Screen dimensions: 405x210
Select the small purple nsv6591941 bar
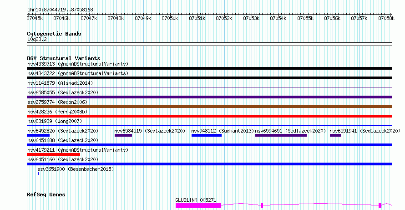335,135
